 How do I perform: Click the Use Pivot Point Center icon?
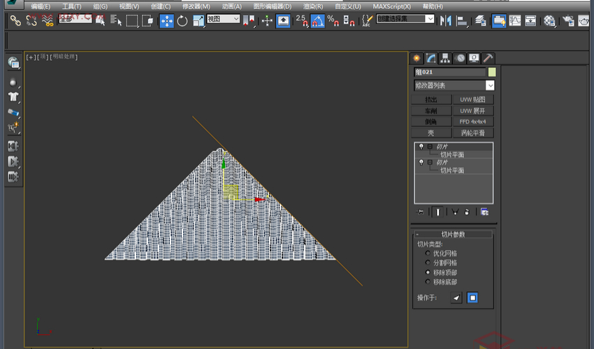(x=249, y=20)
